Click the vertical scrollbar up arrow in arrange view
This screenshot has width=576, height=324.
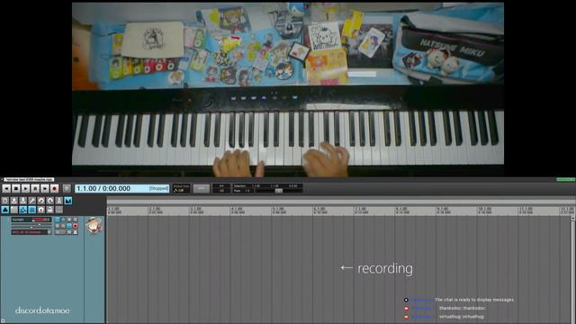pos(573,218)
